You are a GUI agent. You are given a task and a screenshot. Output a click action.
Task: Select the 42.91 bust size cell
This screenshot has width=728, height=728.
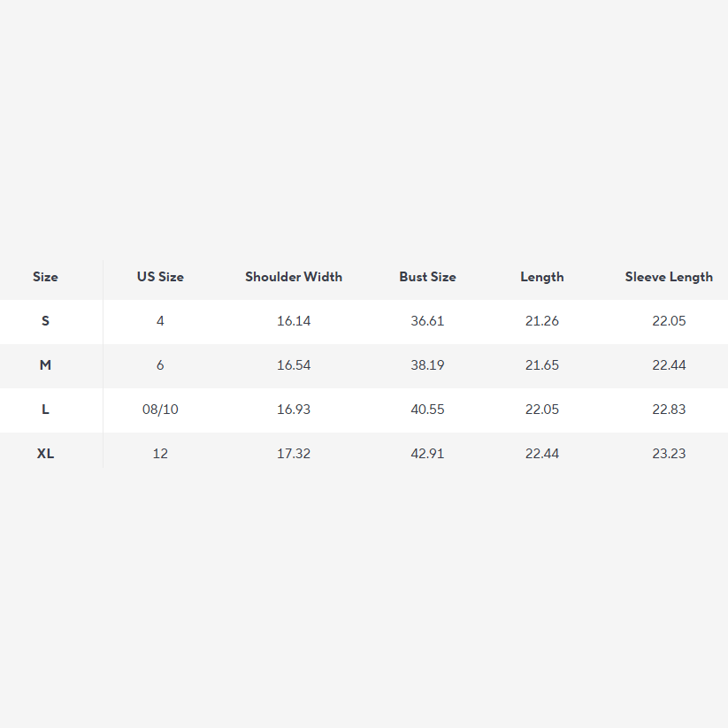tap(427, 454)
